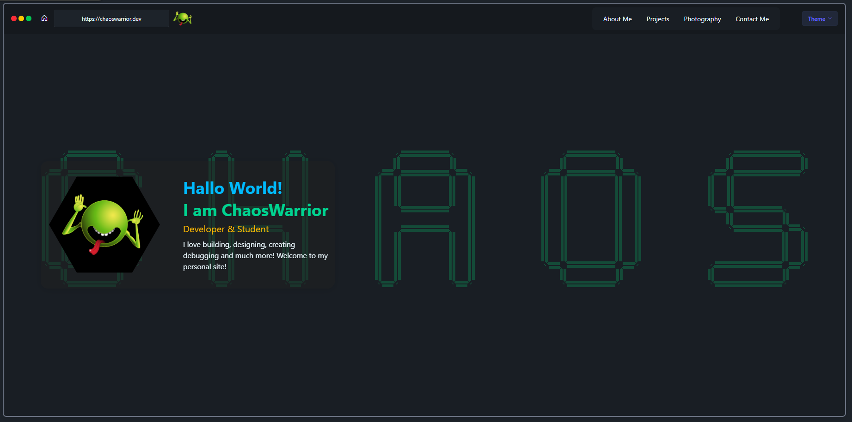Viewport: 852px width, 422px height.
Task: Click the blue "Hallo World!" heading
Action: click(x=233, y=188)
